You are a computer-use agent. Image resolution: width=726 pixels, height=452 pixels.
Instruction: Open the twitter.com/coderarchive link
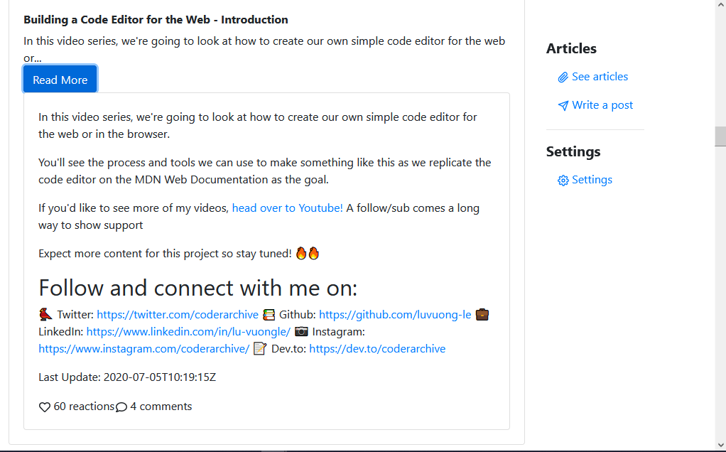tap(178, 314)
